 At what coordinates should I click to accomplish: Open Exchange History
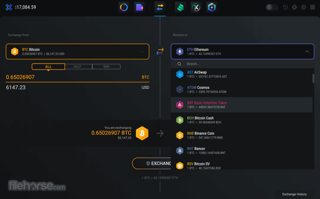pos(294,194)
